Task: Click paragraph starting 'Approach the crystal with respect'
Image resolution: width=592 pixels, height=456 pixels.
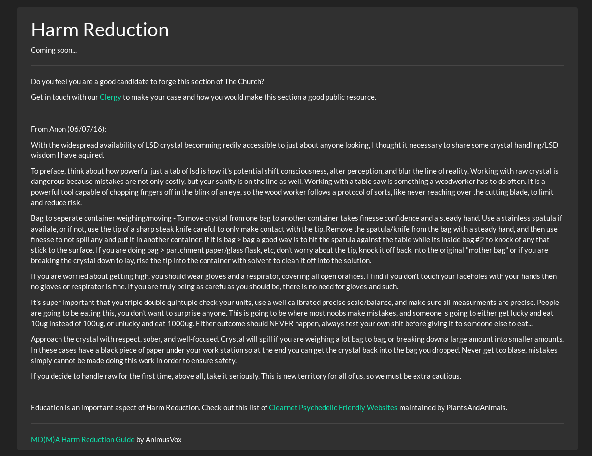Action: point(297,350)
